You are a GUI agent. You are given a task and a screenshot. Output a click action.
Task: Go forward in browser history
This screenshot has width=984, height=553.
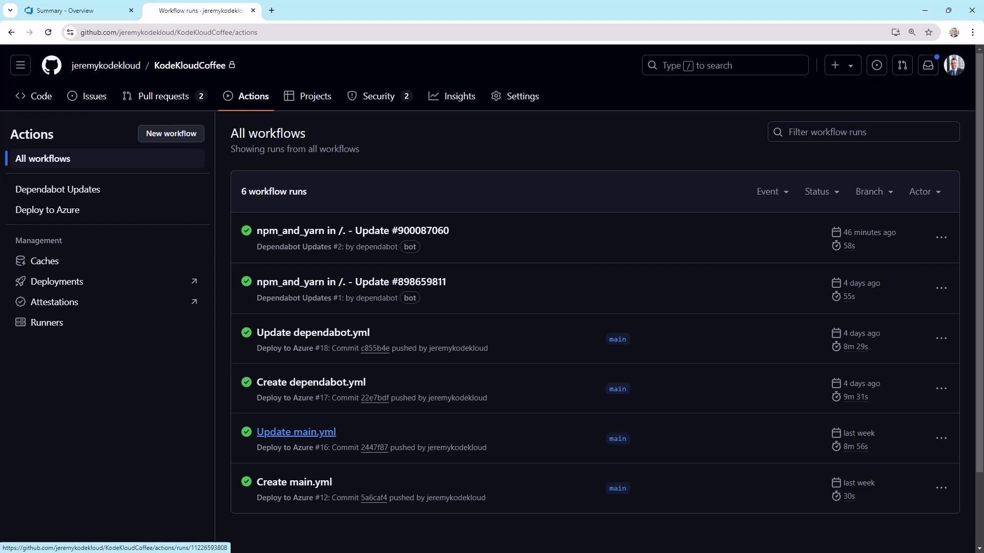(30, 32)
